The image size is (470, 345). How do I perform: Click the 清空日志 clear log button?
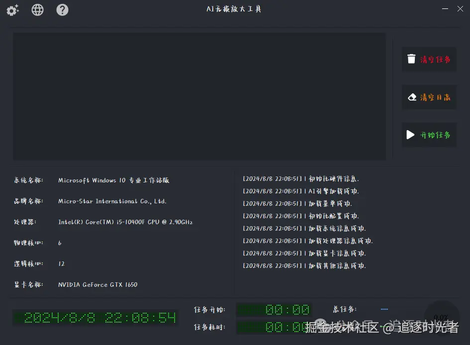pyautogui.click(x=429, y=97)
